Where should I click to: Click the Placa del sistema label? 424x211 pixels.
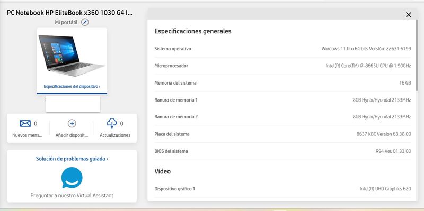click(172, 134)
